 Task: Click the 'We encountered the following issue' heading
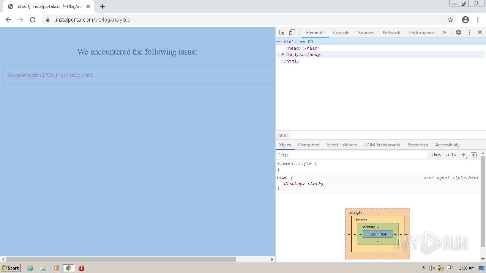click(x=137, y=52)
